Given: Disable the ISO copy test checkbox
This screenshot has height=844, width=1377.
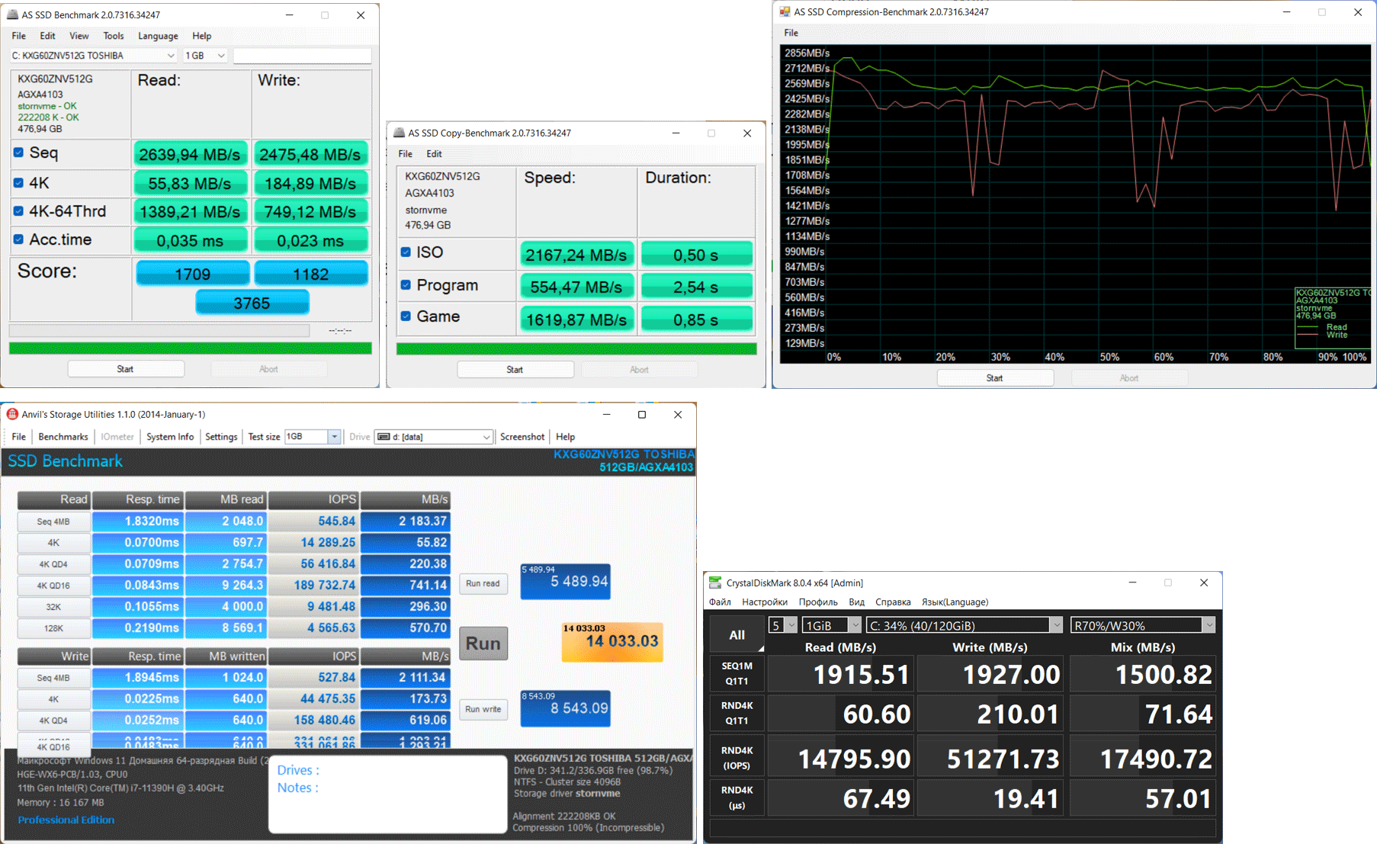Looking at the screenshot, I should tap(406, 252).
